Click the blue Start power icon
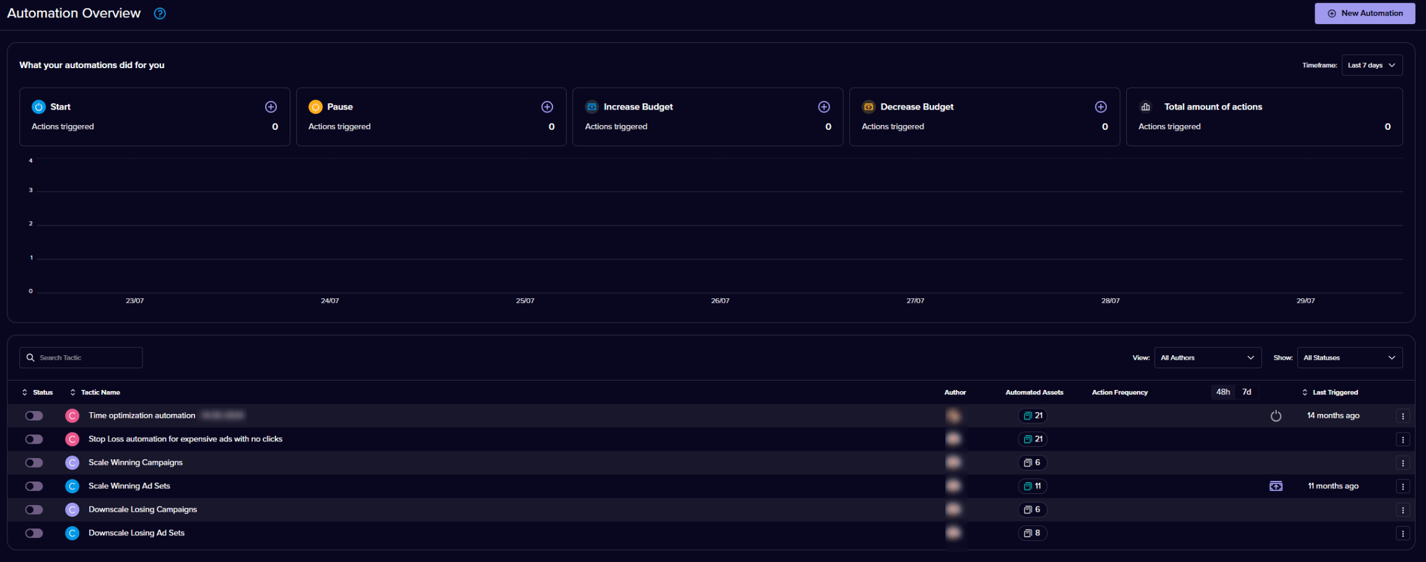This screenshot has width=1426, height=562. [x=38, y=107]
